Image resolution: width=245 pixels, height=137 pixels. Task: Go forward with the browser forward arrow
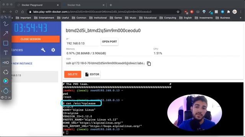coord(10,12)
